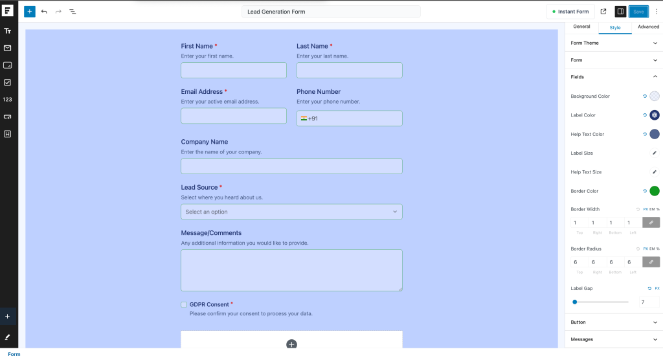Set Border Width unit to PX
This screenshot has height=358, width=663.
click(x=646, y=209)
